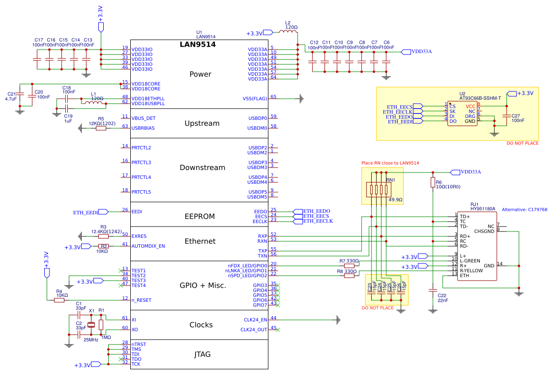Select the PRTCTL2 pin label
553x374 pixels.
point(141,148)
